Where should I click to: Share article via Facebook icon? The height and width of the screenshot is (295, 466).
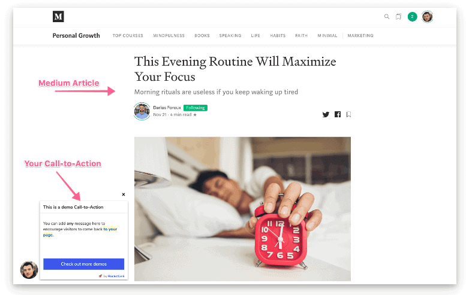(x=338, y=114)
